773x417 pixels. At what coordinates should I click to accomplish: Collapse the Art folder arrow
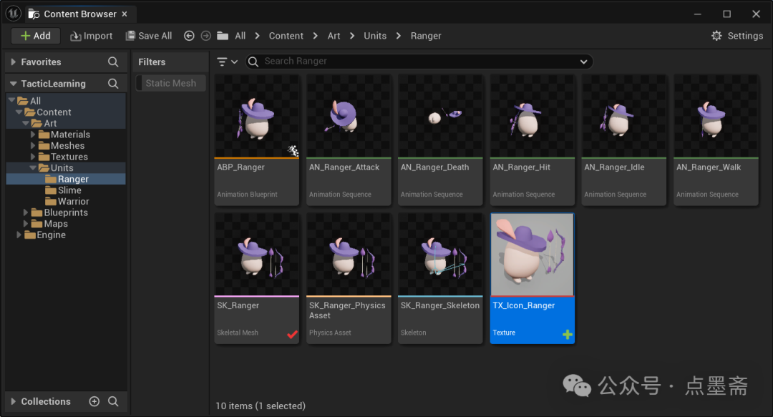coord(26,123)
